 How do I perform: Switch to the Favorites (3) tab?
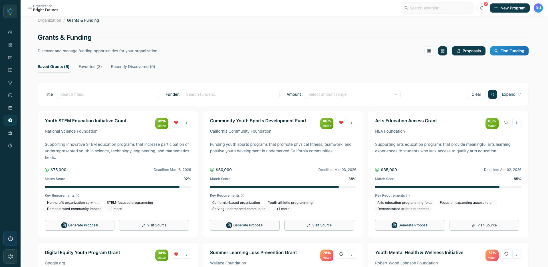point(90,67)
